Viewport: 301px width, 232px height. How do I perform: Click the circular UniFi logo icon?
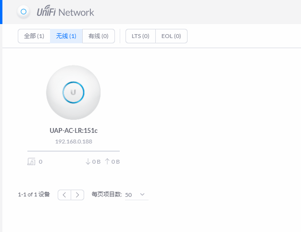click(x=24, y=12)
